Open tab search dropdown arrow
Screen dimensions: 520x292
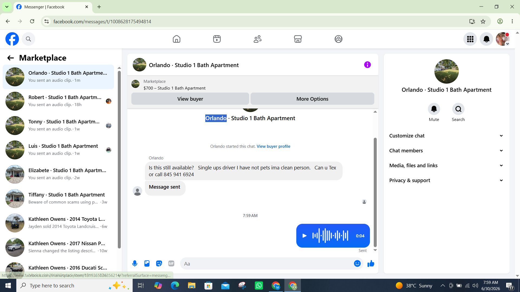click(7, 7)
